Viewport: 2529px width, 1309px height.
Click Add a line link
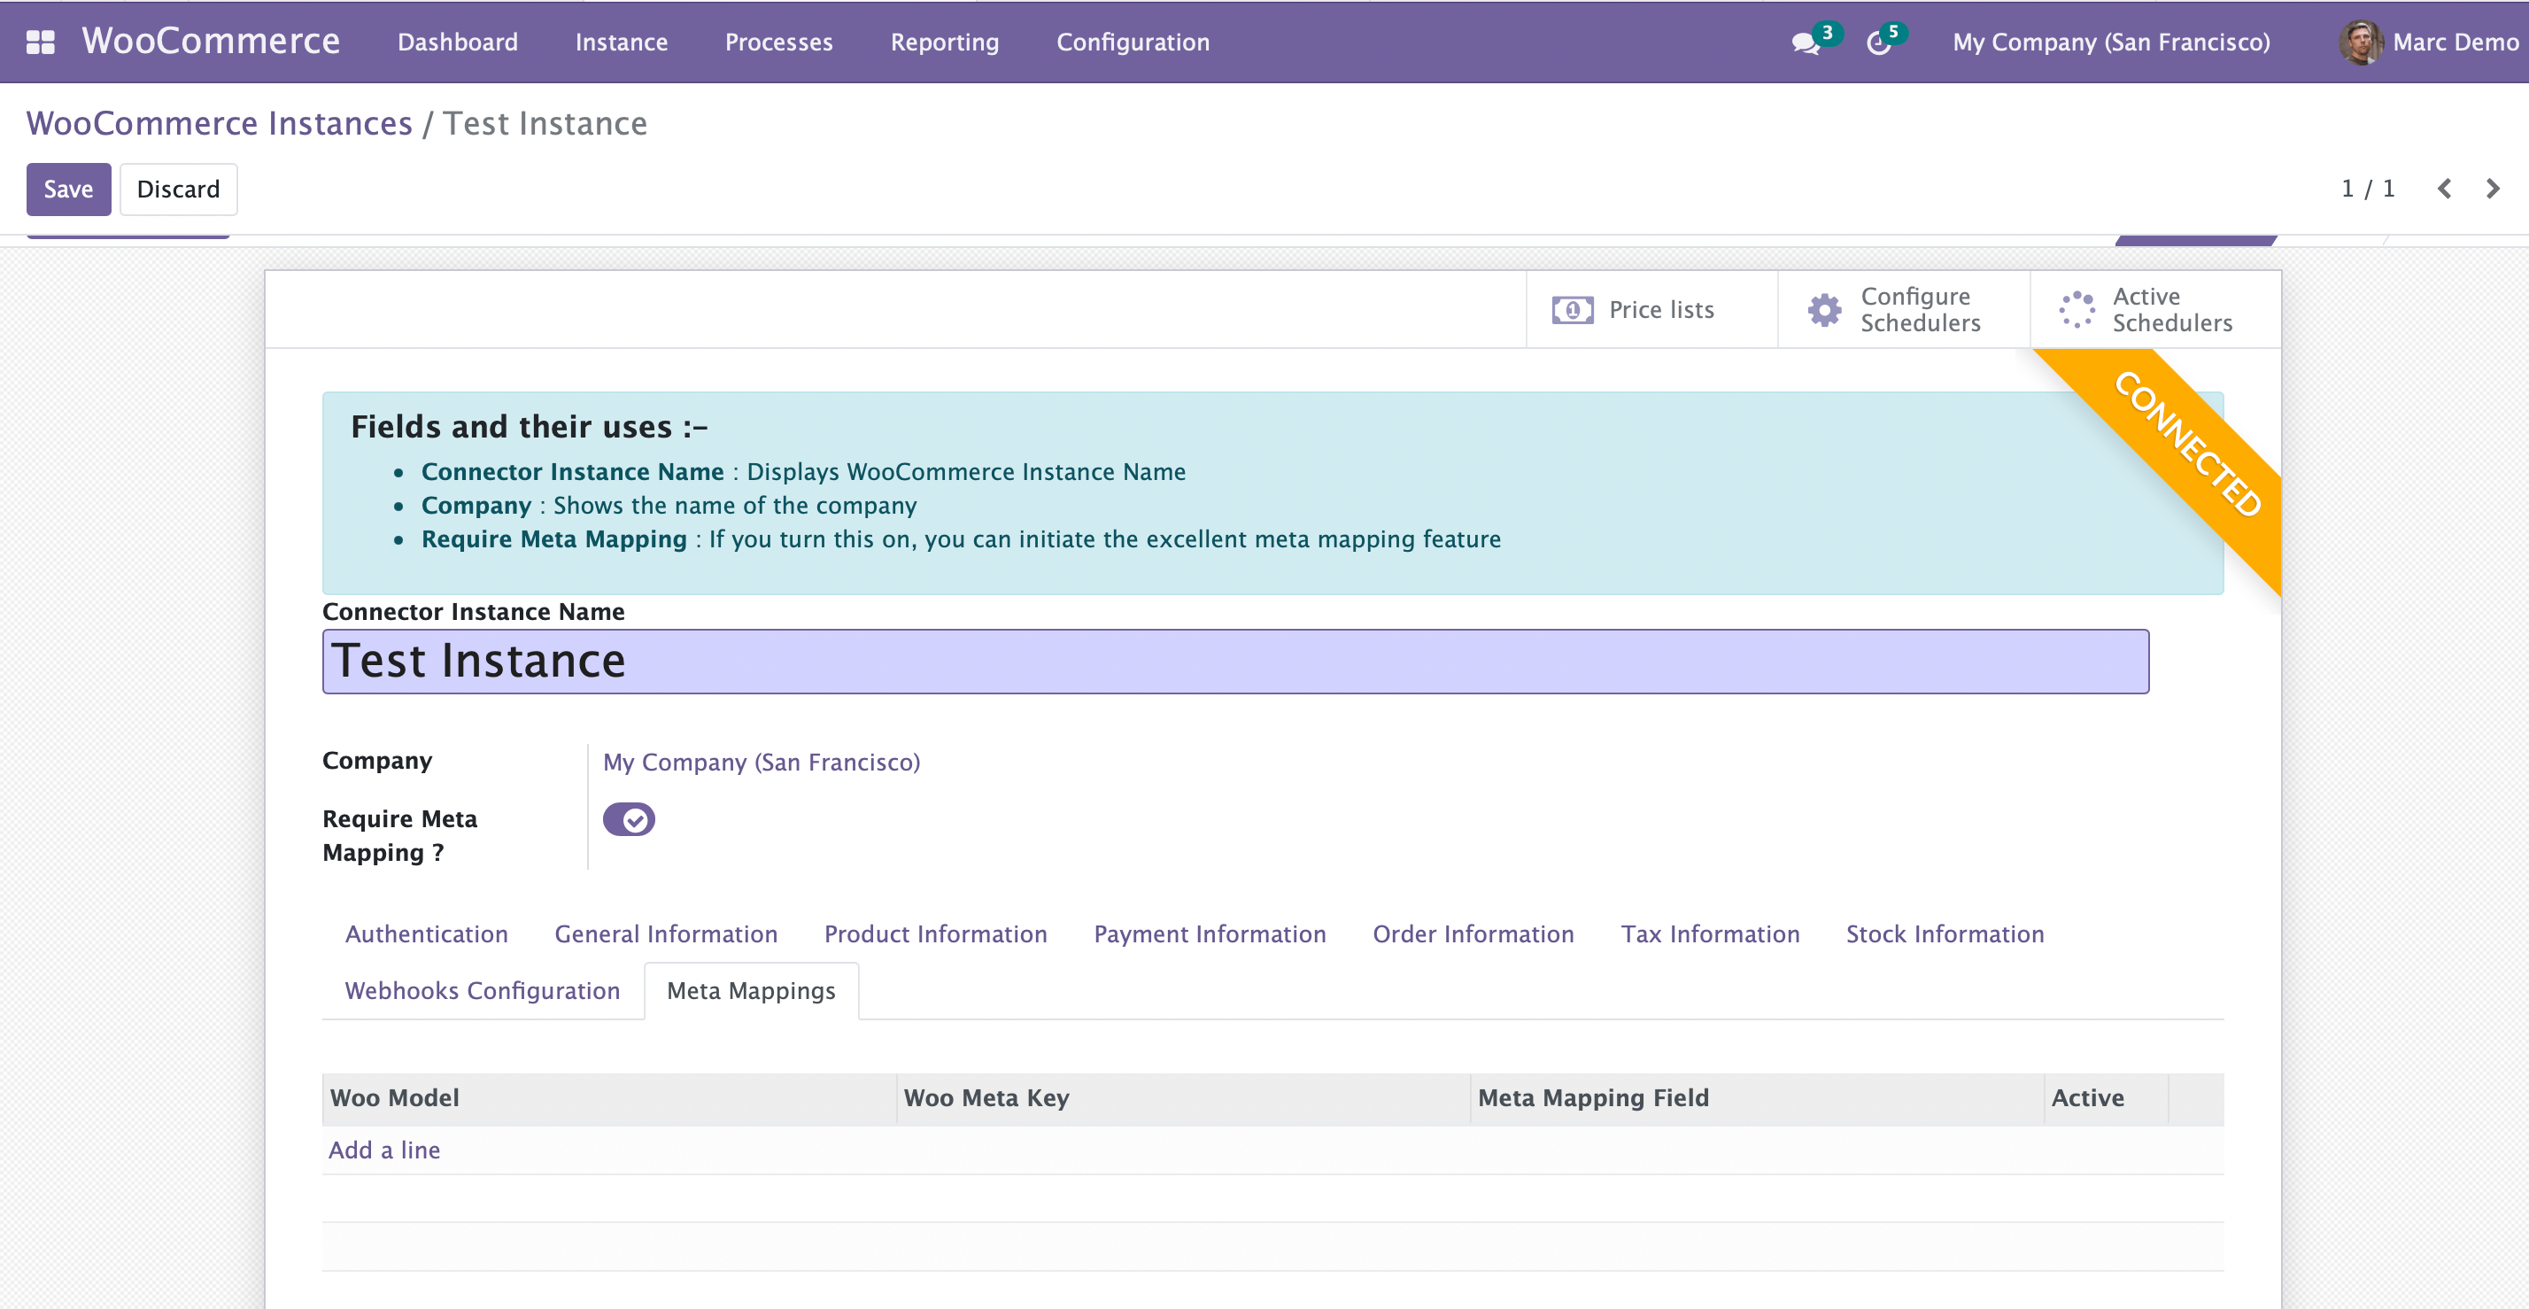pyautogui.click(x=384, y=1150)
